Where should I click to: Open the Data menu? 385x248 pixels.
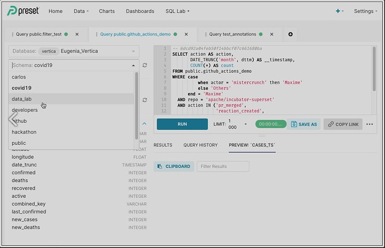pos(81,11)
